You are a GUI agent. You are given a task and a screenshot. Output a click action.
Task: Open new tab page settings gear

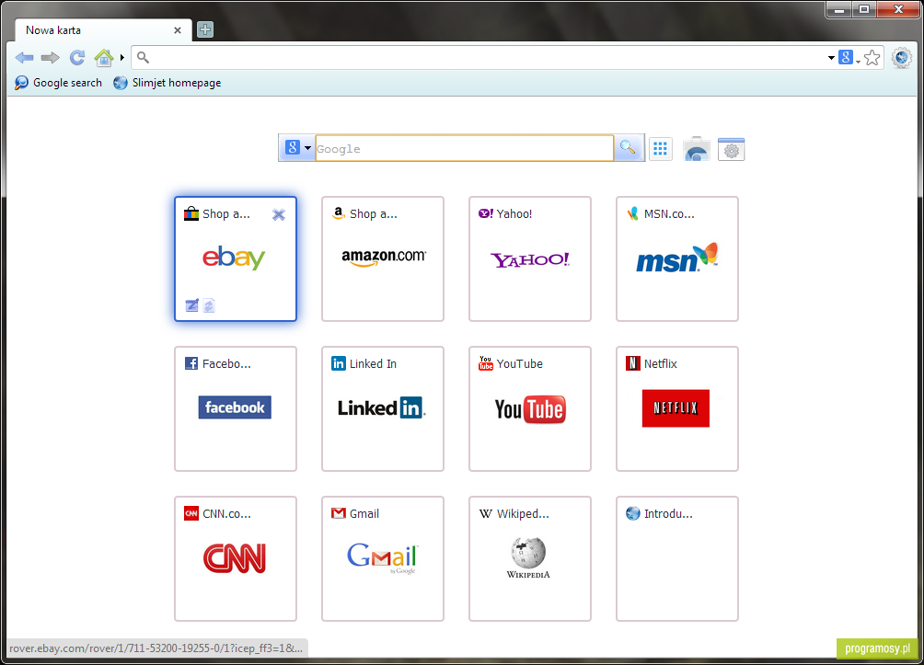tap(732, 150)
